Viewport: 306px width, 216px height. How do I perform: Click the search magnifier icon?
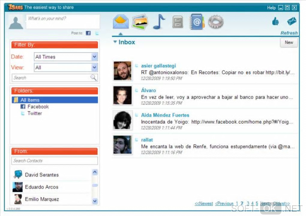[x=94, y=78]
